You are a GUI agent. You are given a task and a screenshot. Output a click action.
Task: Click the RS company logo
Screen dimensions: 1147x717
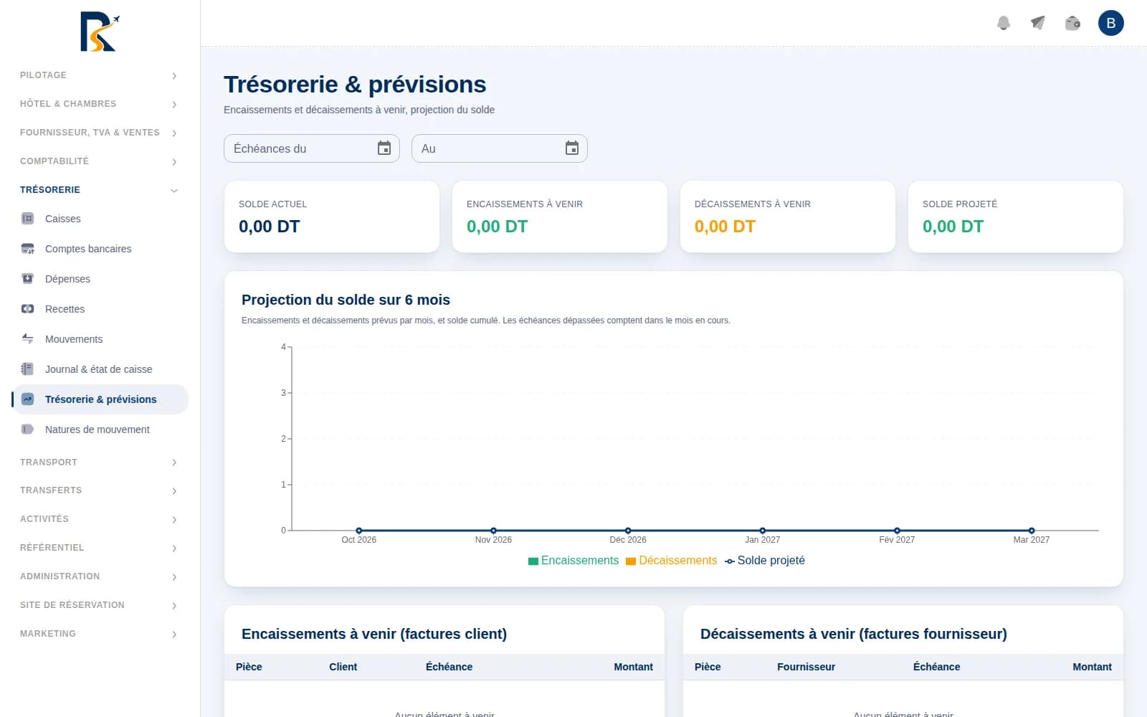(x=100, y=32)
